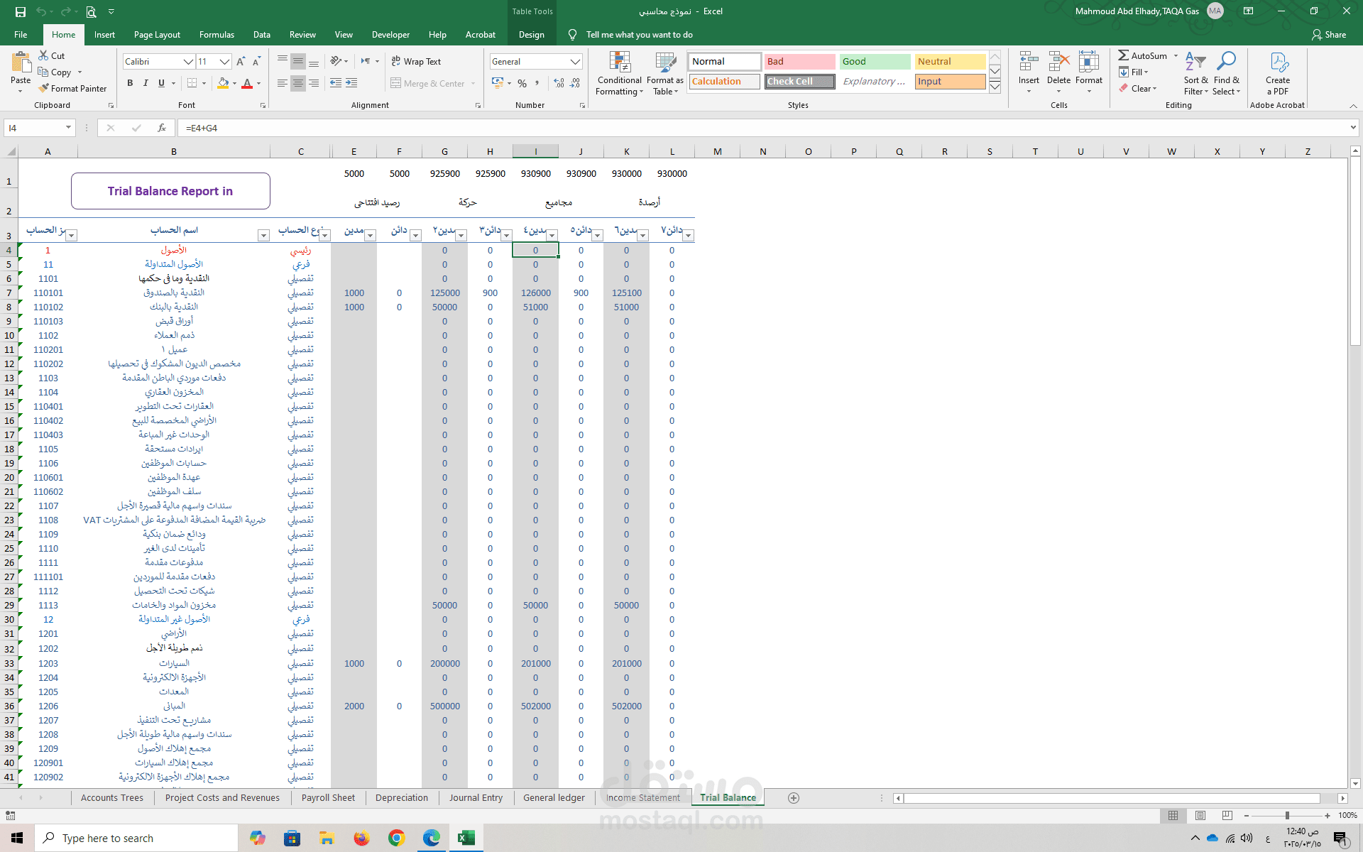Click the Save icon in quick access toolbar
The width and height of the screenshot is (1363, 852).
(x=21, y=11)
